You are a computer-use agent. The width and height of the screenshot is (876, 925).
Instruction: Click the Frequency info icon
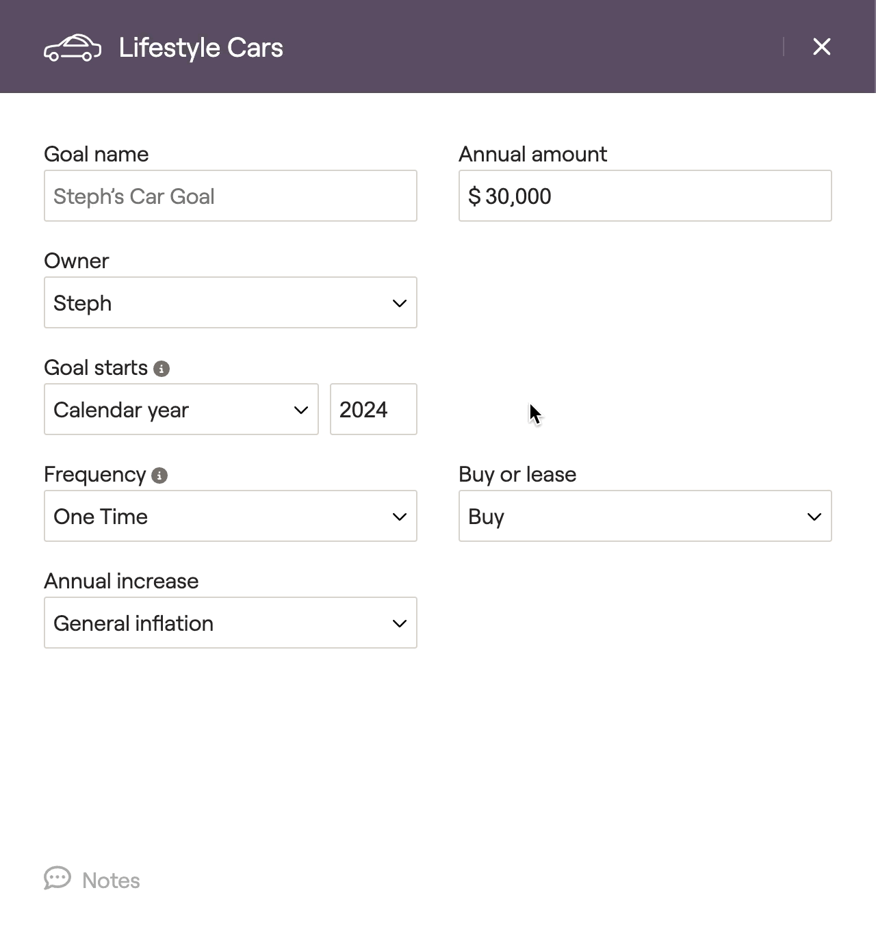point(159,475)
